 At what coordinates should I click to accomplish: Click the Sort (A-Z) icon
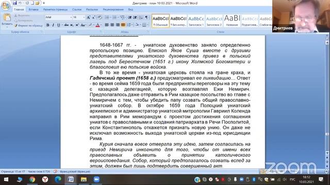point(141,17)
